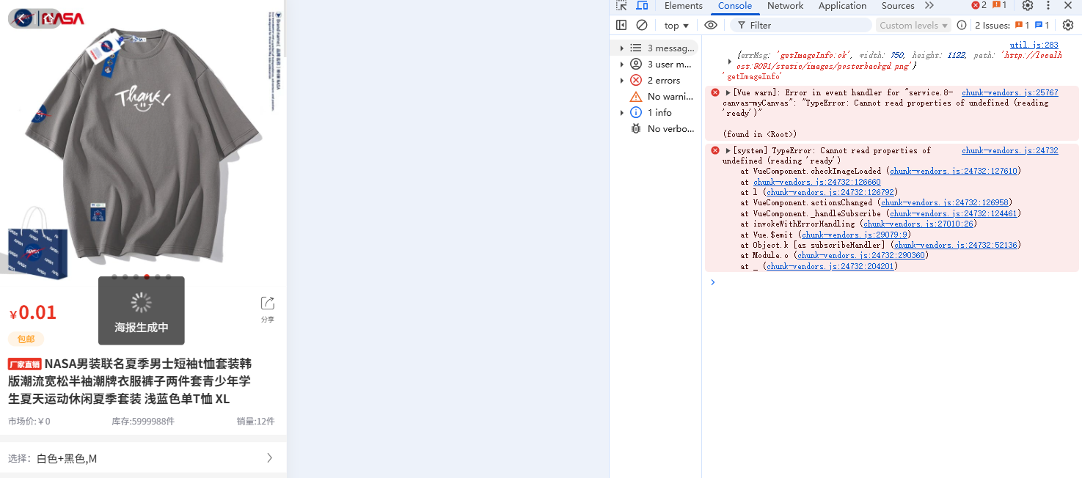Click the '市场价:¥0' market price text
1082x478 pixels.
pyautogui.click(x=29, y=422)
